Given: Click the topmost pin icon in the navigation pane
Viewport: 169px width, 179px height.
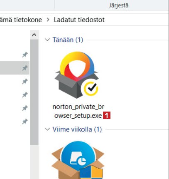Looking at the screenshot, I should pyautogui.click(x=25, y=55).
